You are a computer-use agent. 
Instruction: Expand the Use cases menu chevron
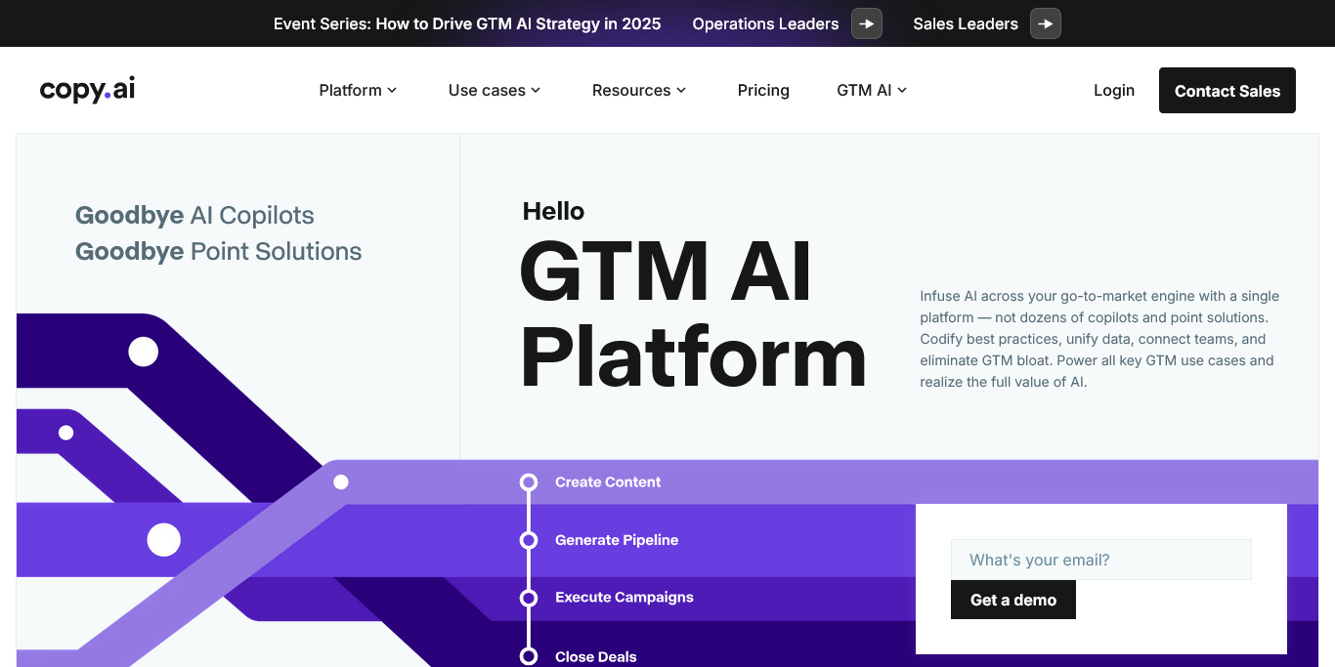pyautogui.click(x=536, y=90)
